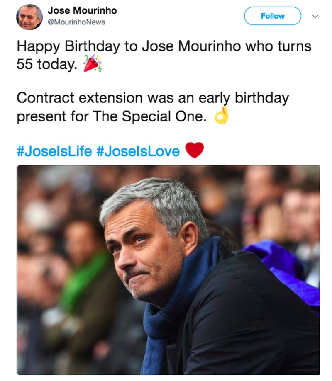The image size is (332, 381).
Task: Click the Jose Mourinho profile avatar
Action: (x=29, y=17)
